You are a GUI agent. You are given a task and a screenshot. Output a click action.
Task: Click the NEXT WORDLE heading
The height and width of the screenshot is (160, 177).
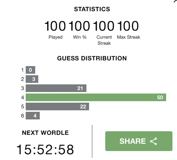pyautogui.click(x=45, y=133)
